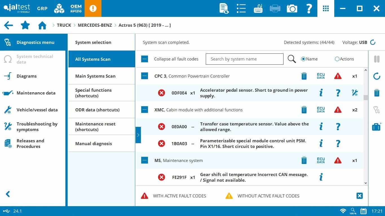Open the checklist list icon in top bar
385x216 pixels.
click(241, 8)
